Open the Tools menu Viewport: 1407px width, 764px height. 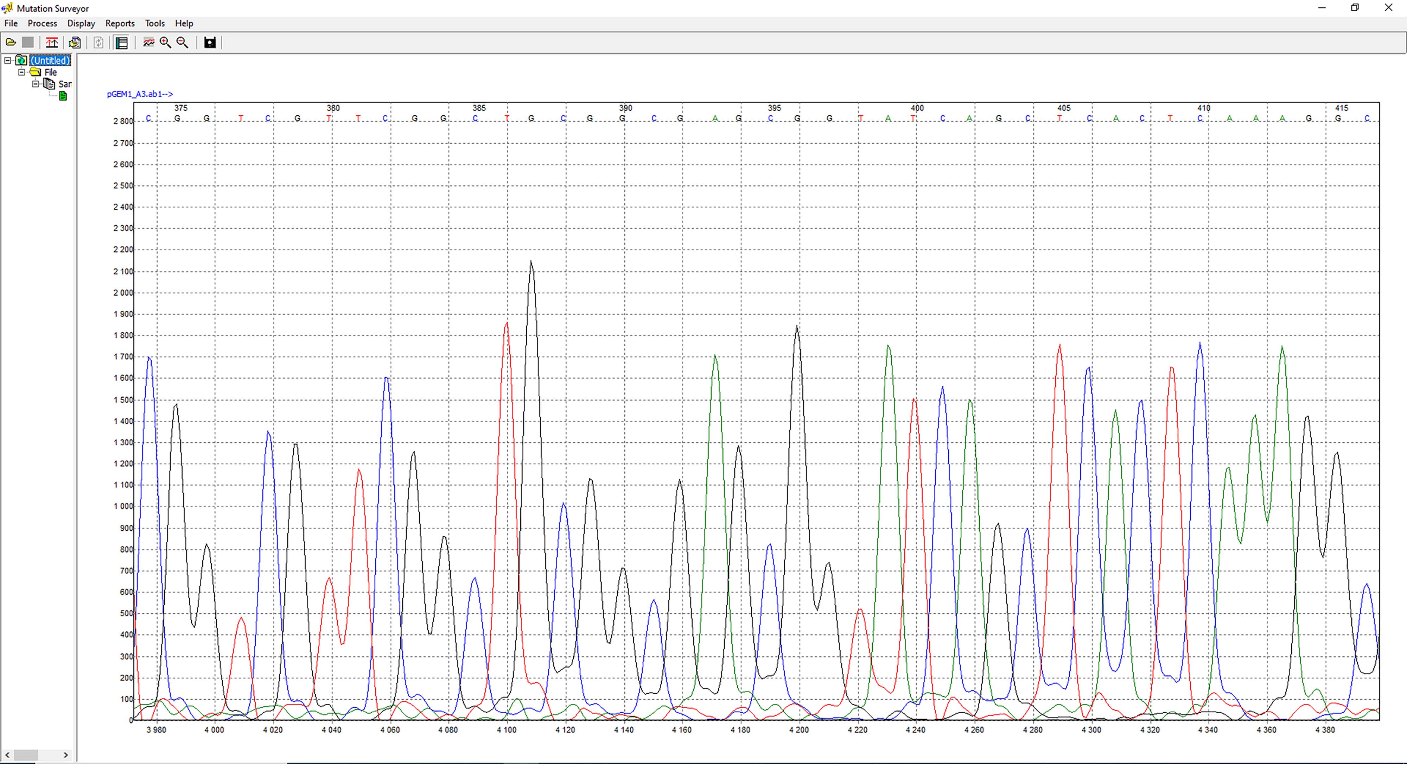click(x=154, y=24)
